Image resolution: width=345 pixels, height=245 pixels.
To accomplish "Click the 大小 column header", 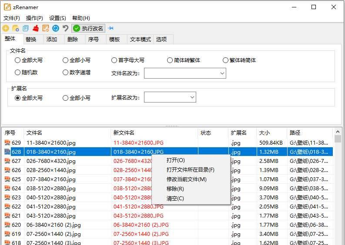I will pyautogui.click(x=265, y=133).
